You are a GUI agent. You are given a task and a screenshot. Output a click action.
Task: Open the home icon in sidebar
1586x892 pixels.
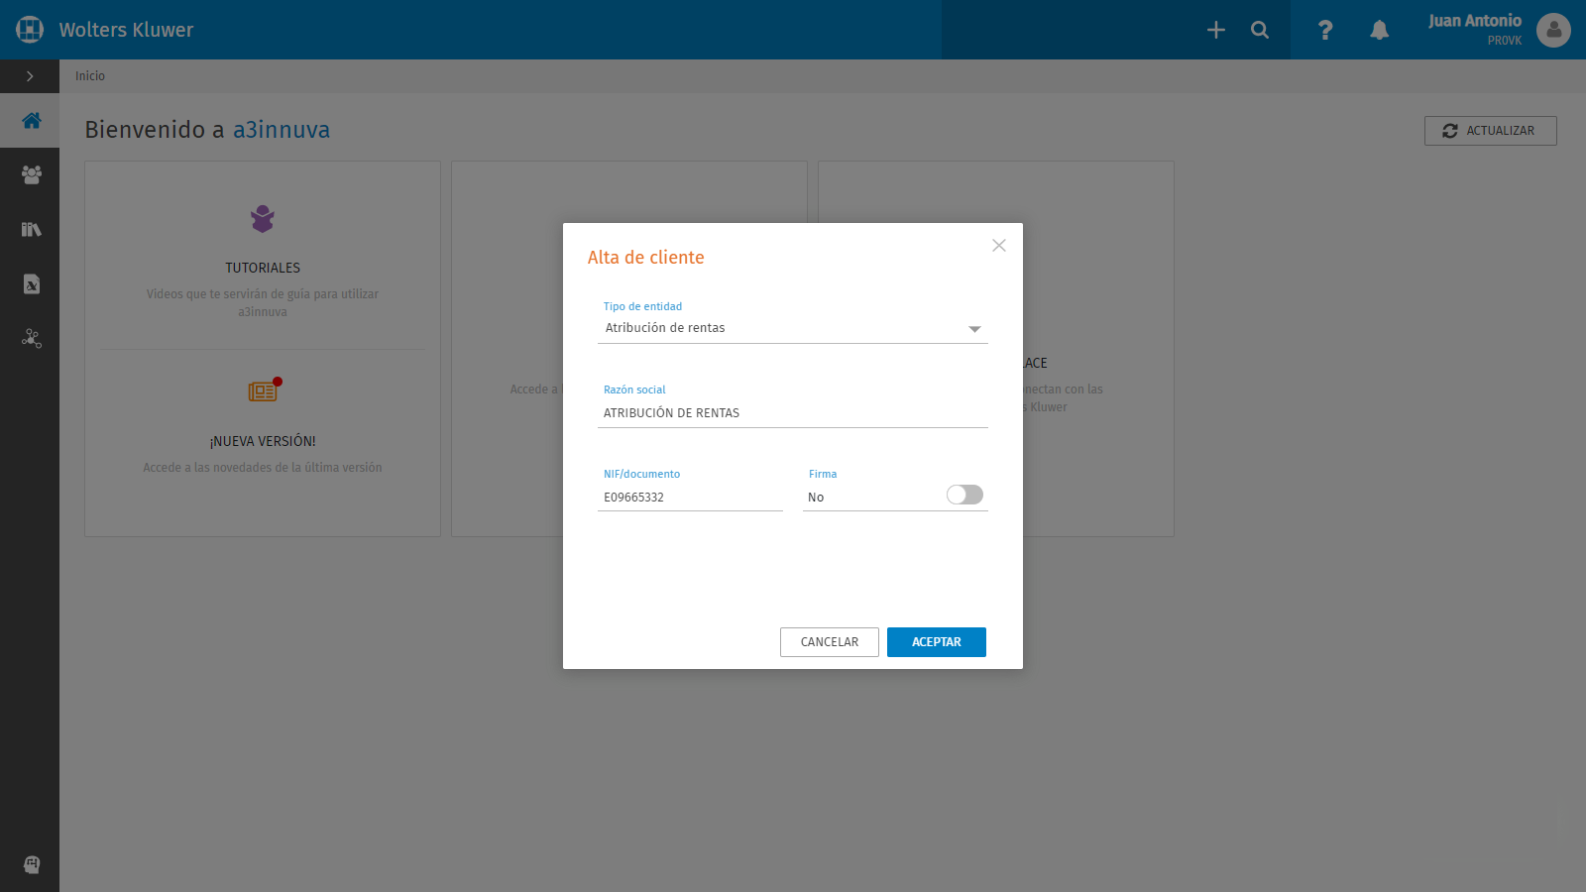(31, 120)
